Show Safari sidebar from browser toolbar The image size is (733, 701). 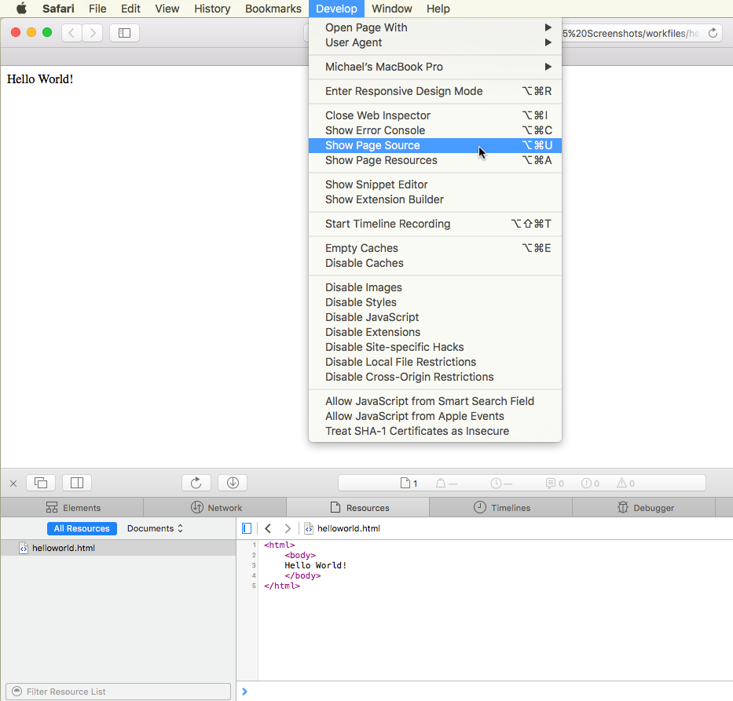point(124,33)
